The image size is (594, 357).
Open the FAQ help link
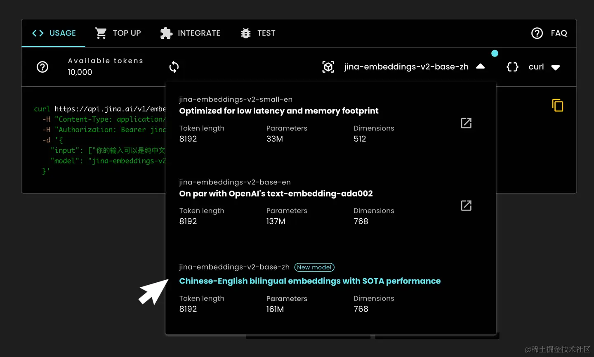[549, 33]
